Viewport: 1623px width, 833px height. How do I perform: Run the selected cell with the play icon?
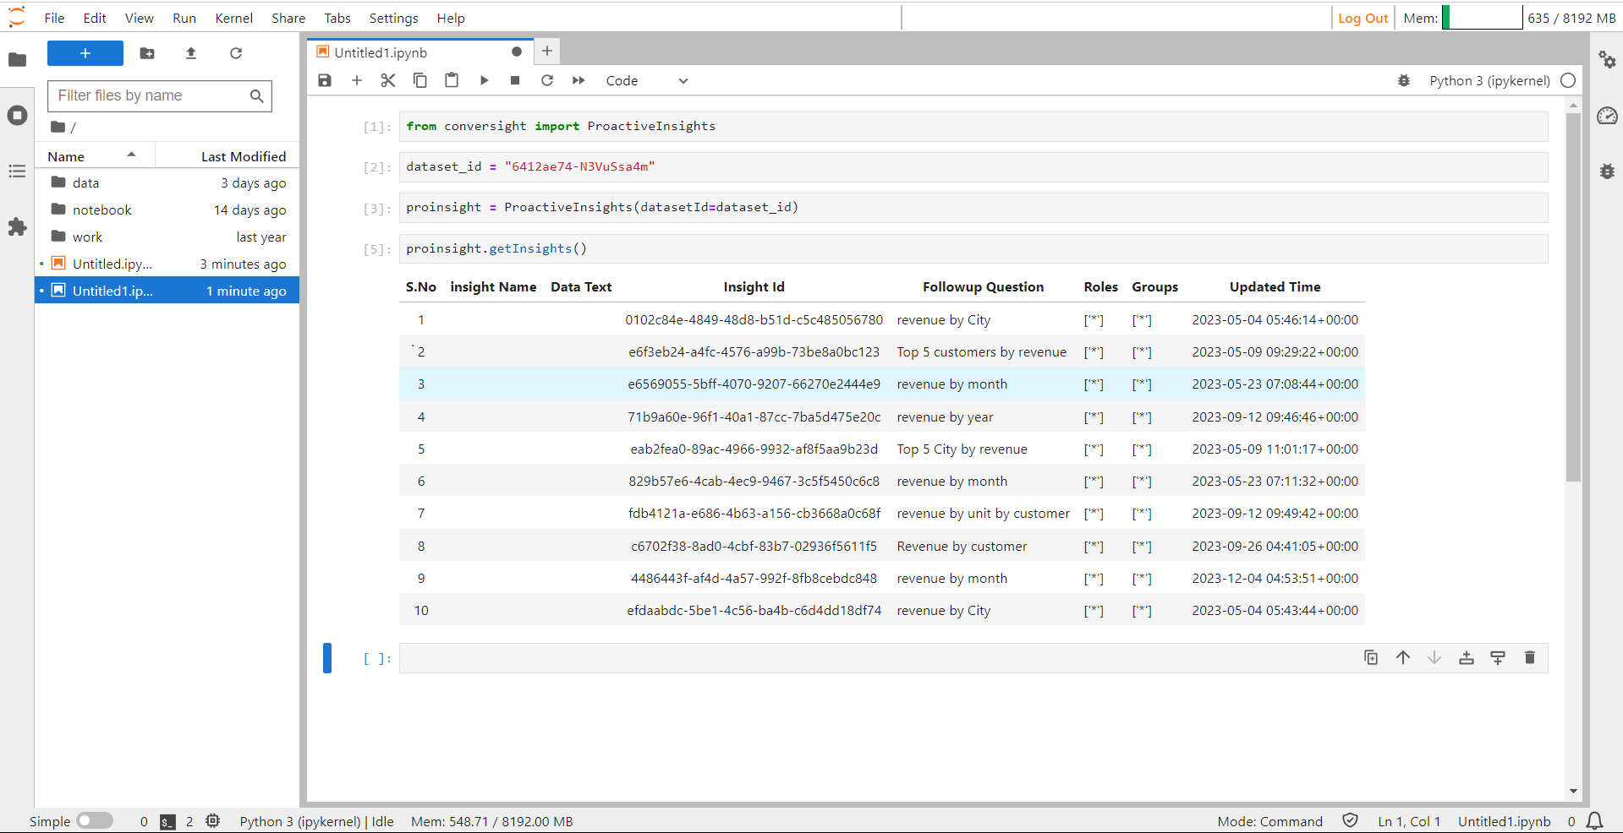click(484, 80)
